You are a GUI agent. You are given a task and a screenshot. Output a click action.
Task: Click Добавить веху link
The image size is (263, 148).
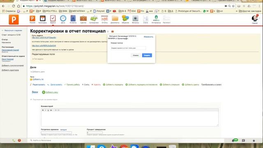[x=52, y=92]
